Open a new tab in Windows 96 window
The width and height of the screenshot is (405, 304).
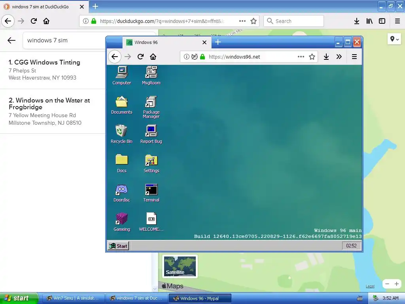(218, 42)
